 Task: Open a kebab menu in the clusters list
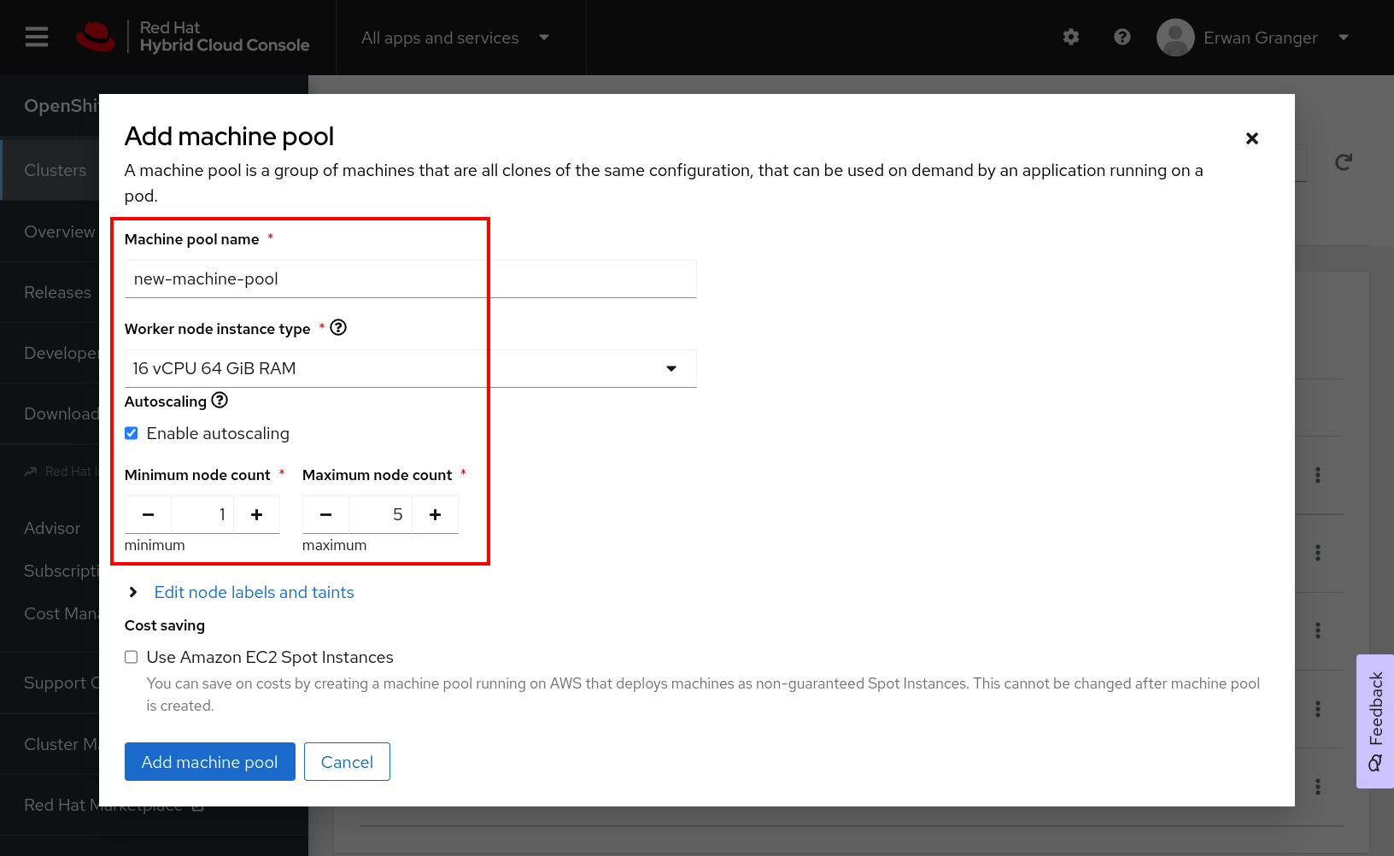[1317, 476]
